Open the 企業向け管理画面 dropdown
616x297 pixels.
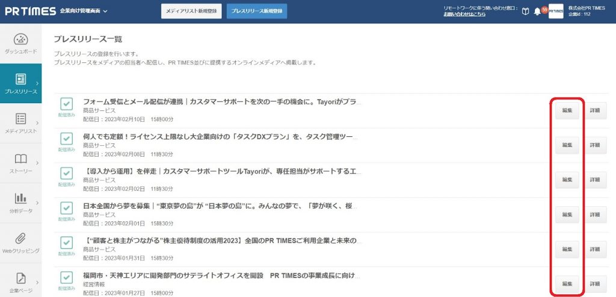tap(84, 11)
